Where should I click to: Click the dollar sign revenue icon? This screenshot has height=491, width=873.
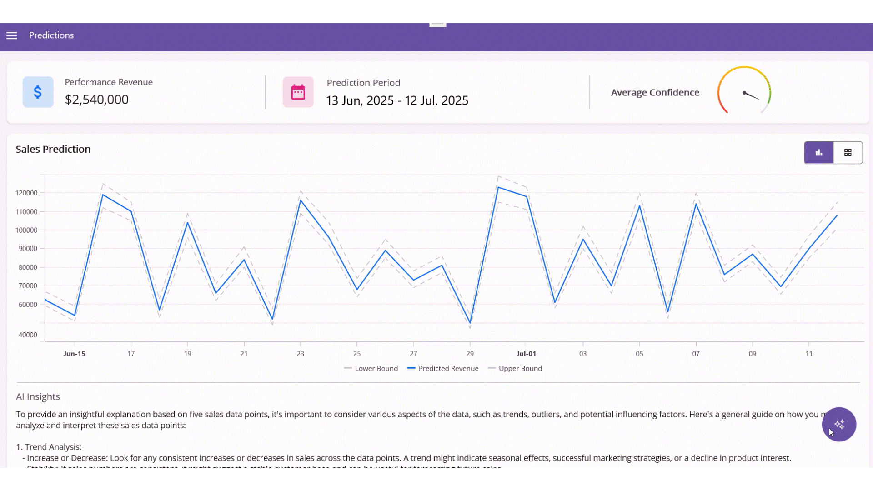(x=38, y=92)
